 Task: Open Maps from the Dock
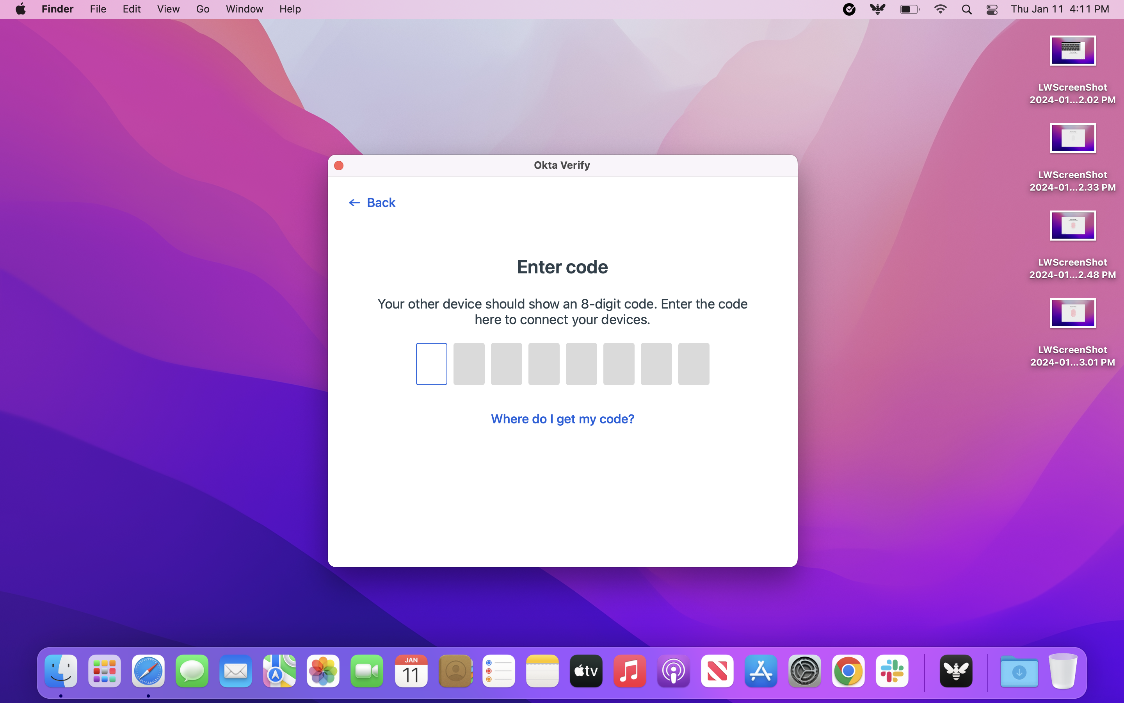tap(279, 671)
